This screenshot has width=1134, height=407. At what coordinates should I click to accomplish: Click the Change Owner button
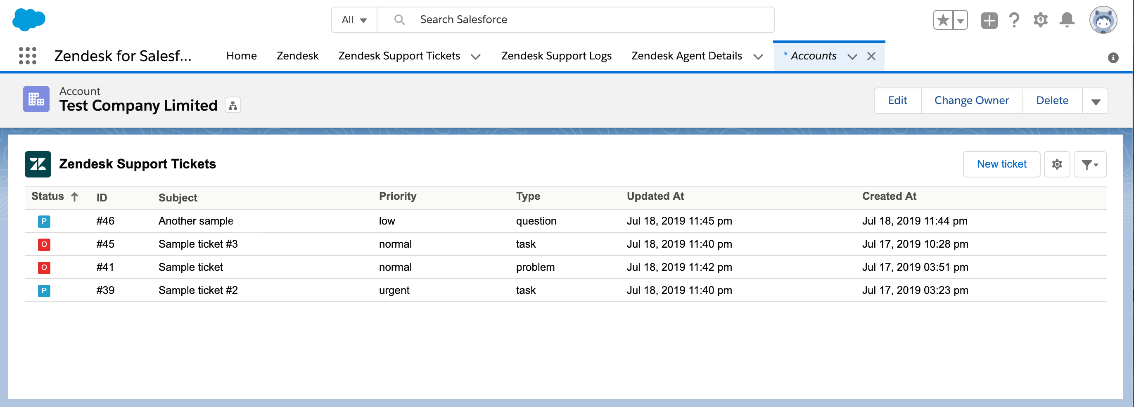[971, 101]
